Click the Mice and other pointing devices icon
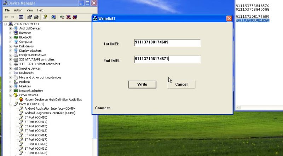 click(16, 77)
